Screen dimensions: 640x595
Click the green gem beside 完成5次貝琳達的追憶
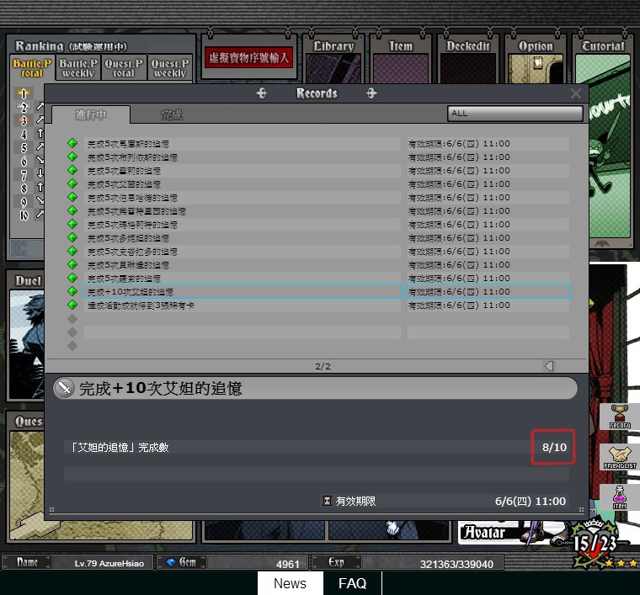click(x=72, y=264)
